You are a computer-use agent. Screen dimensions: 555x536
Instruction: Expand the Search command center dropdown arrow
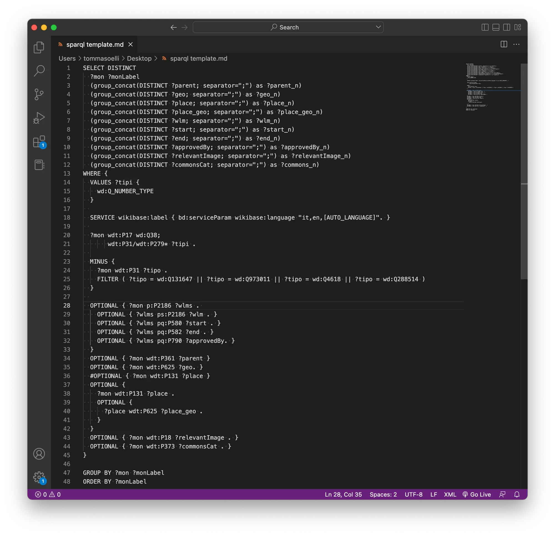(378, 27)
